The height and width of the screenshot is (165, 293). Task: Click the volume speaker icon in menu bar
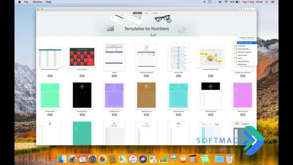[221, 2]
